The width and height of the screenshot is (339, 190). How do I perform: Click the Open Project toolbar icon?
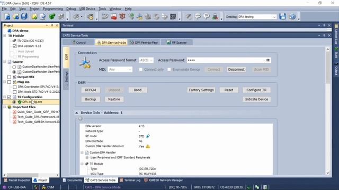(16, 16)
